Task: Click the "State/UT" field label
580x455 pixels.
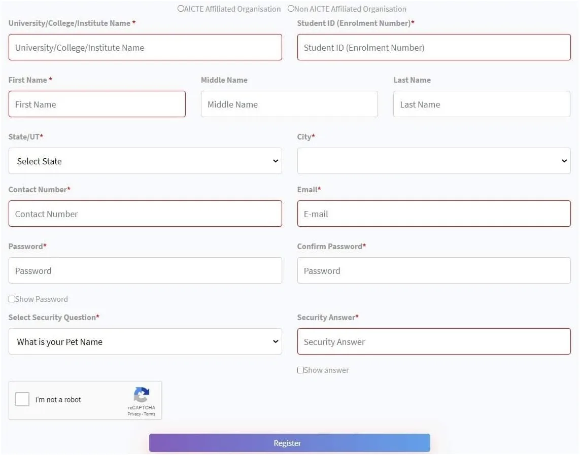Action: 25,137
